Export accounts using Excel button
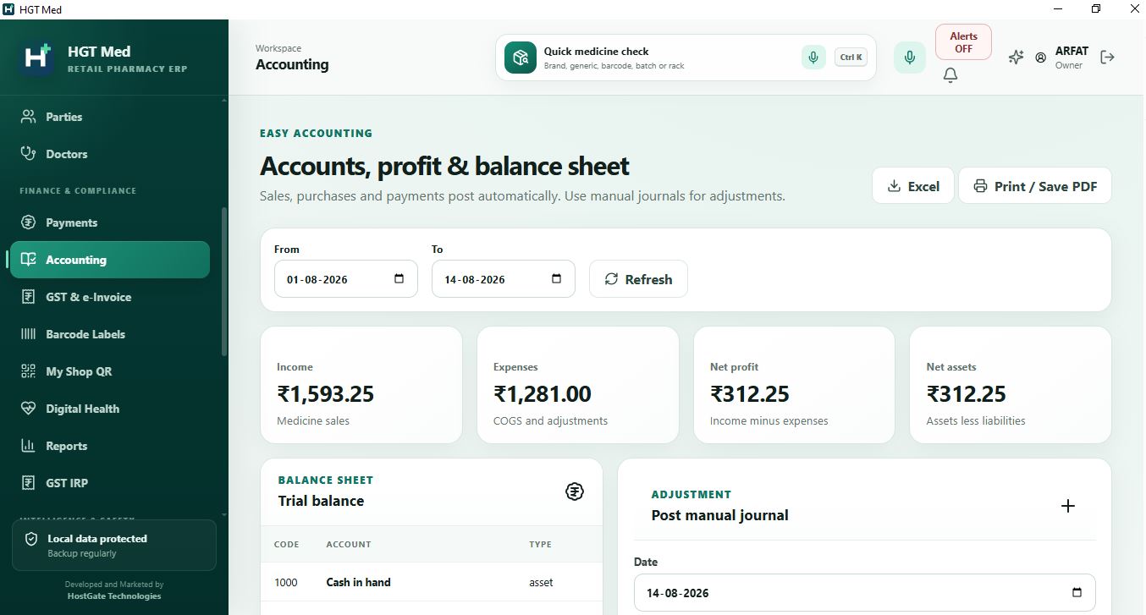 point(913,185)
